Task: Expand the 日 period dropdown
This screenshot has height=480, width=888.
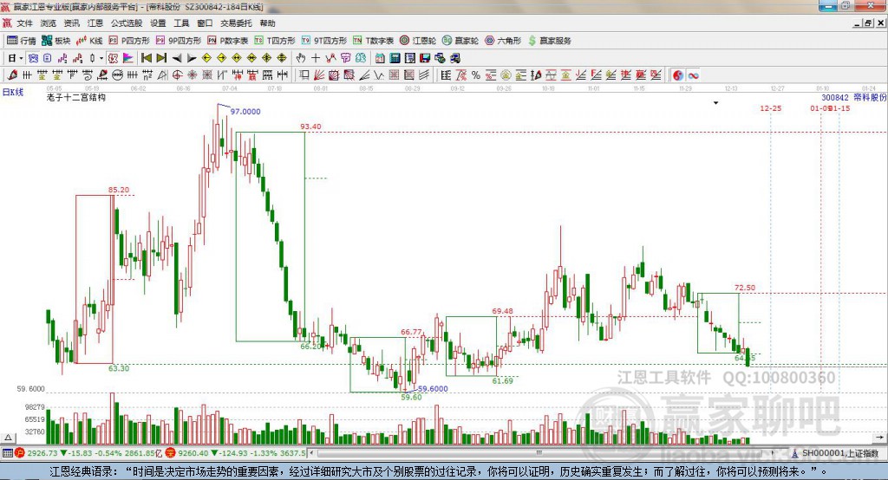Action: point(21,58)
